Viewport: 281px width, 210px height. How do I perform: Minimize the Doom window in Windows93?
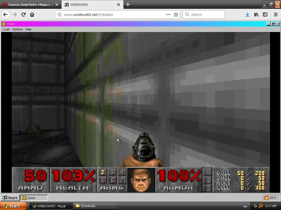(x=268, y=24)
